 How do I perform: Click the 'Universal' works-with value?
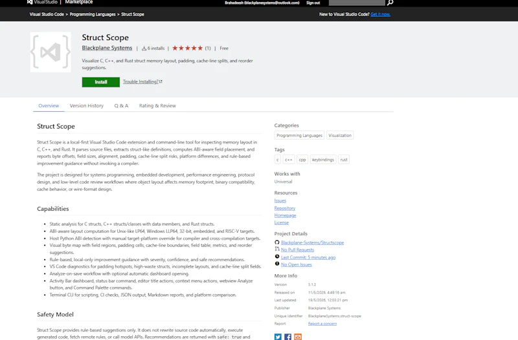(x=283, y=182)
